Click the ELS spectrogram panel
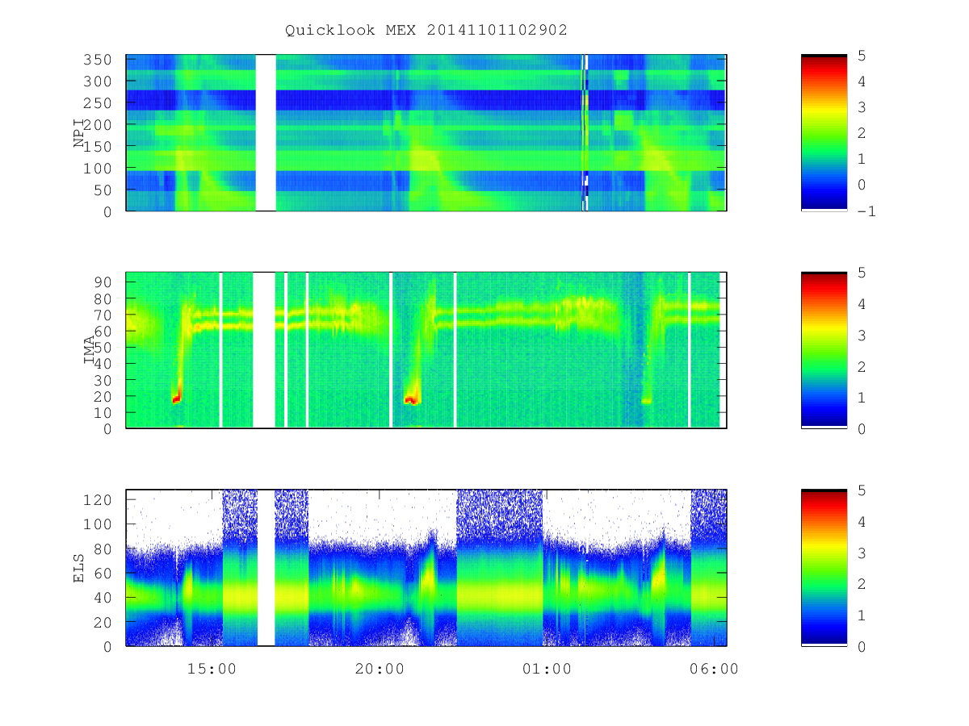Image resolution: width=969 pixels, height=726 pixels. [426, 568]
